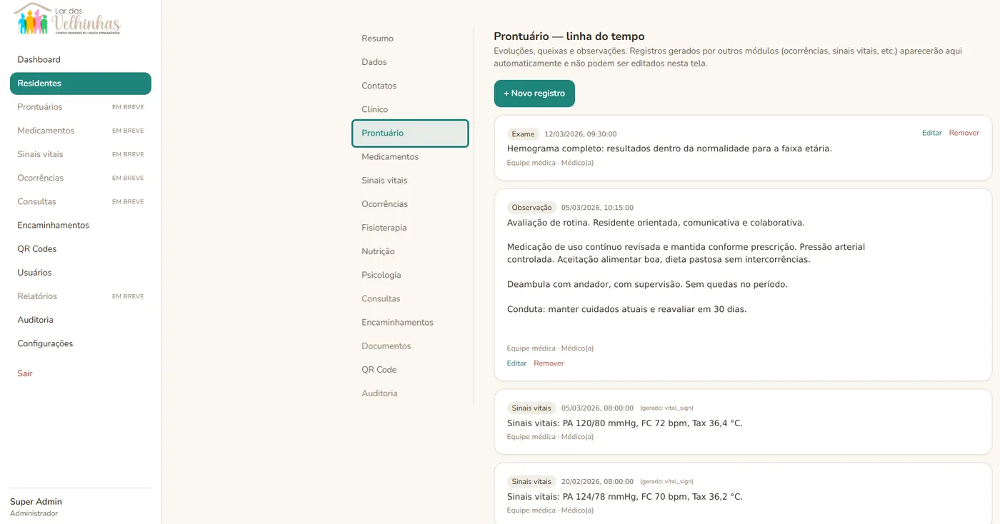Open the Documentos tab
The image size is (1000, 524).
point(410,346)
